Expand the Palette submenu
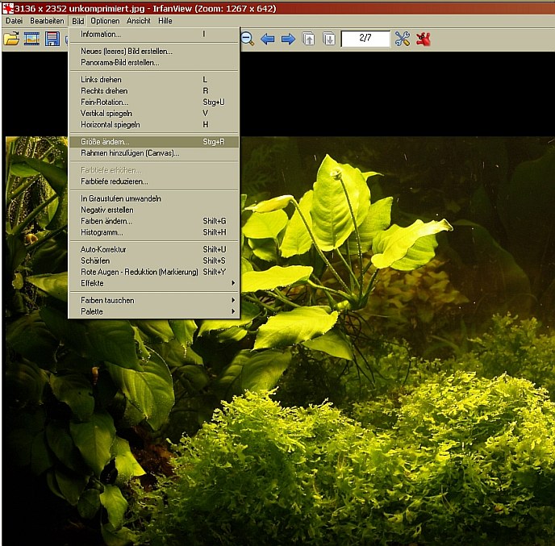This screenshot has width=555, height=546. coord(153,311)
